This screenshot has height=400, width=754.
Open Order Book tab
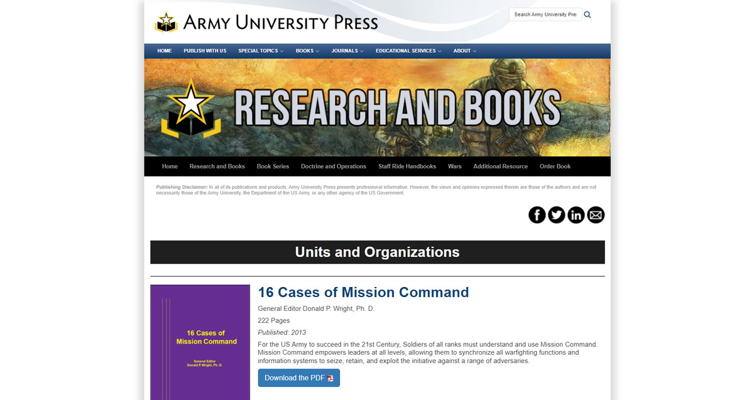(x=555, y=166)
